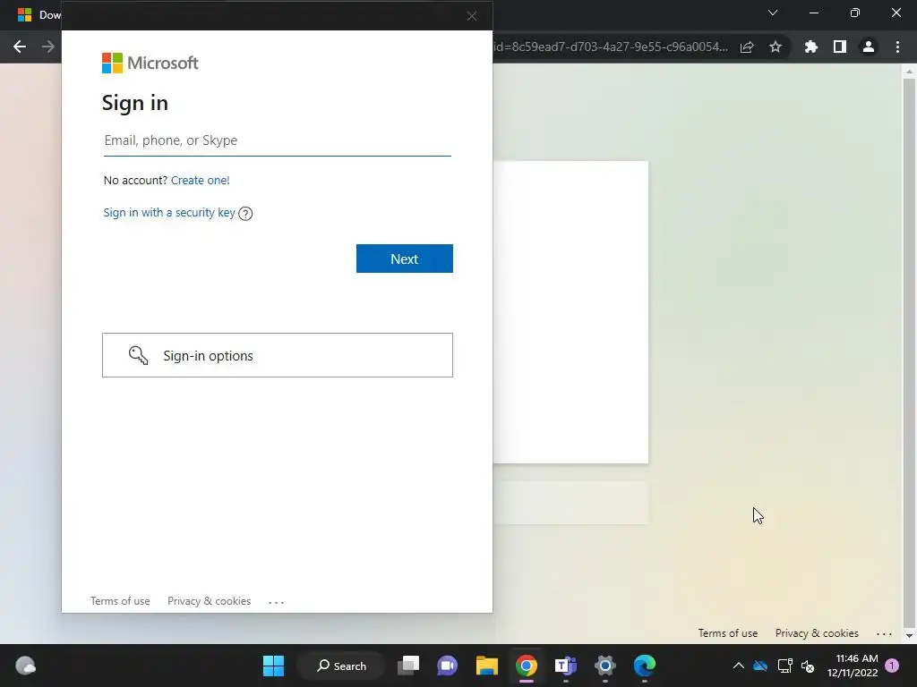
Task: Open Chrome extensions puzzle icon
Action: [810, 47]
